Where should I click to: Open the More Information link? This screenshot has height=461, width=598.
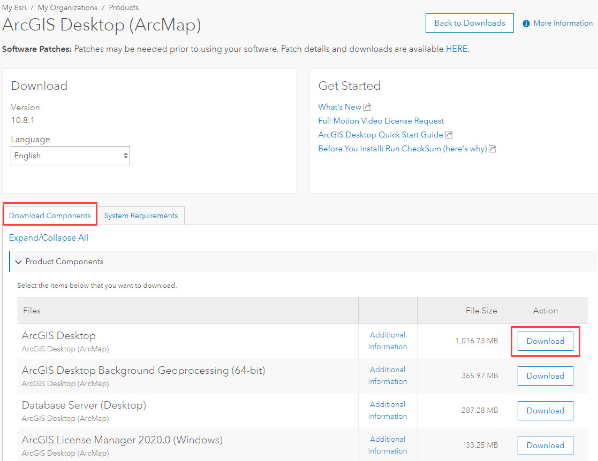click(563, 23)
